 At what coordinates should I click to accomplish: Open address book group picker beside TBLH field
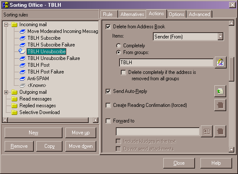point(221,63)
